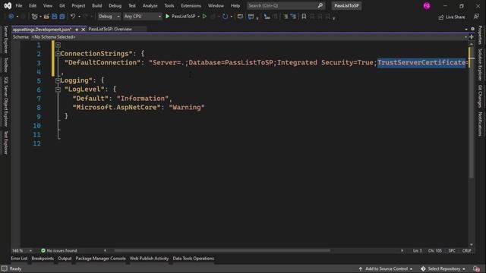Collapse the LogLevel block
This screenshot has height=273, width=486.
click(58, 89)
